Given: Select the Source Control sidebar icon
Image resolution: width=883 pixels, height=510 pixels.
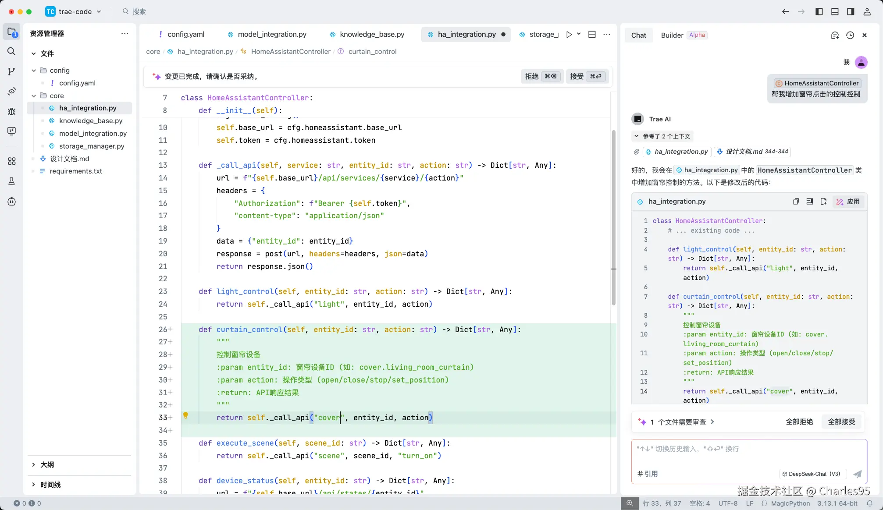Looking at the screenshot, I should point(11,71).
